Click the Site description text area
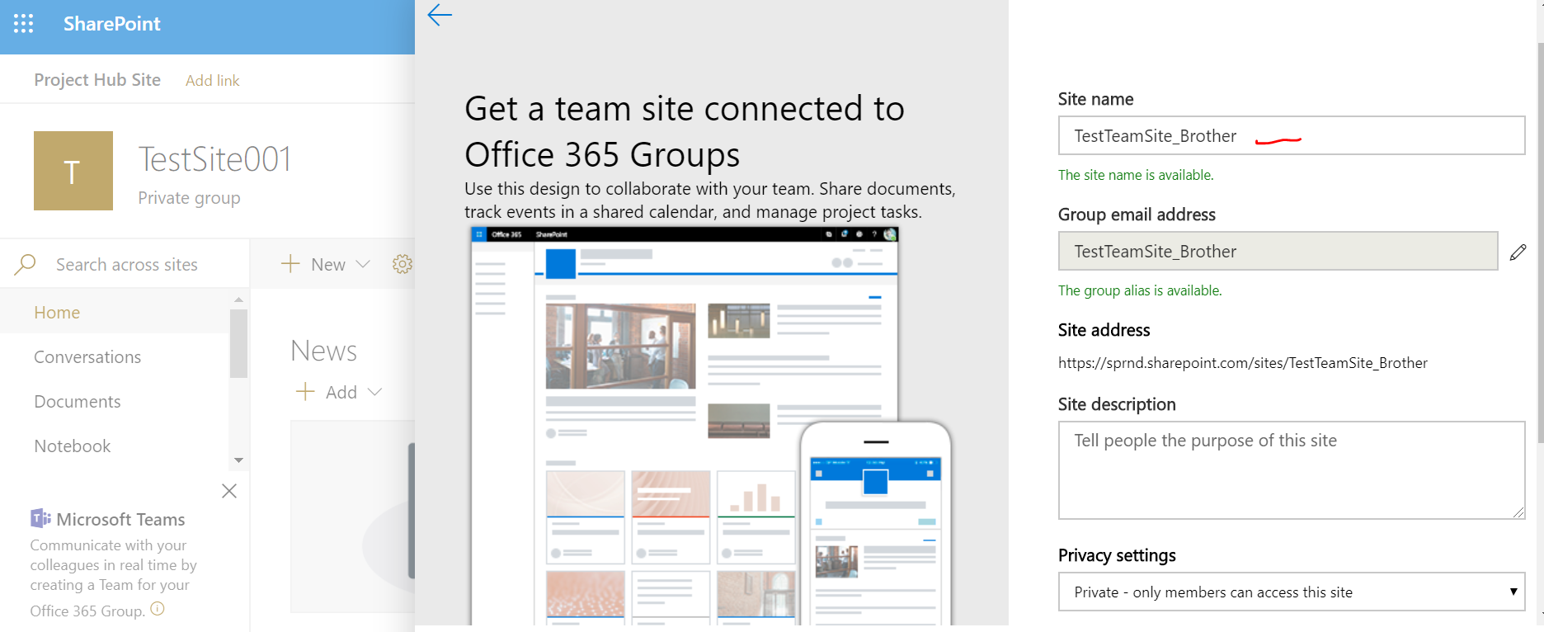Image resolution: width=1544 pixels, height=632 pixels. coord(1292,470)
